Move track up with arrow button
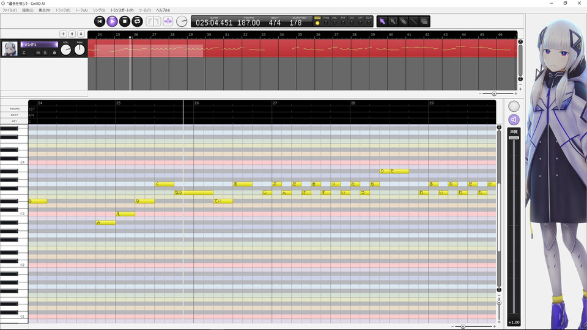Image resolution: width=587 pixels, height=330 pixels. [72, 34]
